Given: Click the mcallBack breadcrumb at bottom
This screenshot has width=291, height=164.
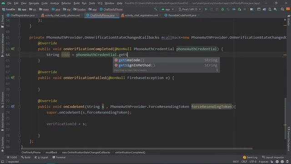Looking at the screenshot, I should [51, 152].
